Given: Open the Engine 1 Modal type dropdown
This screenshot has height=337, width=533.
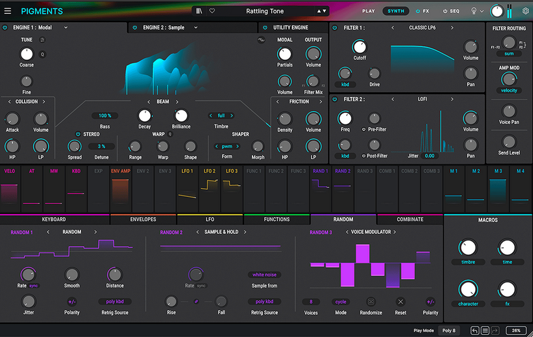Looking at the screenshot, I should coord(44,27).
